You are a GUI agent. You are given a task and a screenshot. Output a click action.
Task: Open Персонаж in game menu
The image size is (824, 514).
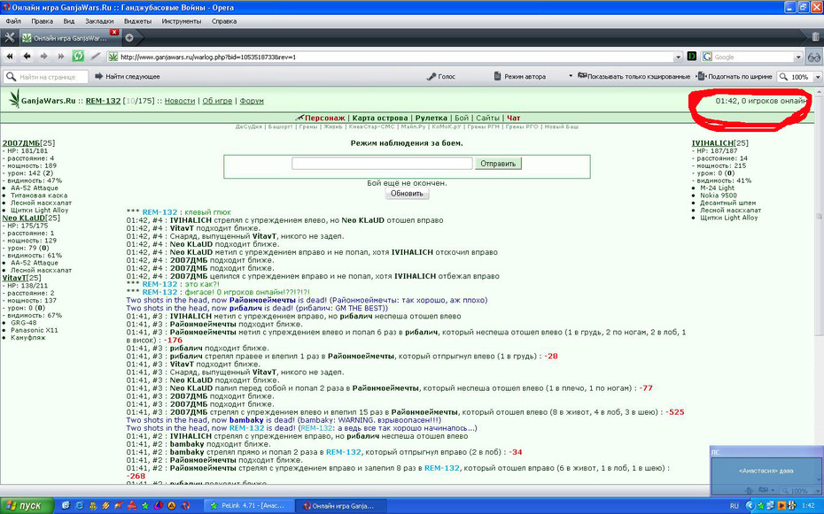pyautogui.click(x=324, y=118)
